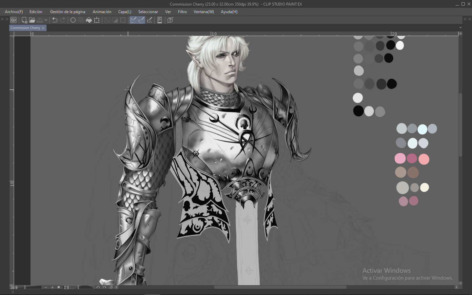Toggle Snap to Special Ruler

(141, 20)
